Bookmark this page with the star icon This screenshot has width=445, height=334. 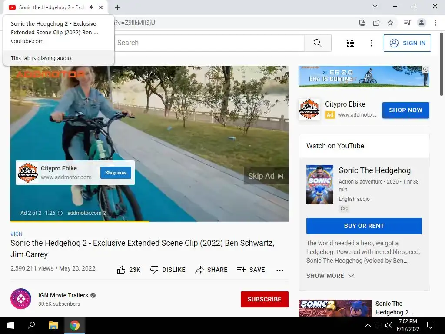pos(390,23)
